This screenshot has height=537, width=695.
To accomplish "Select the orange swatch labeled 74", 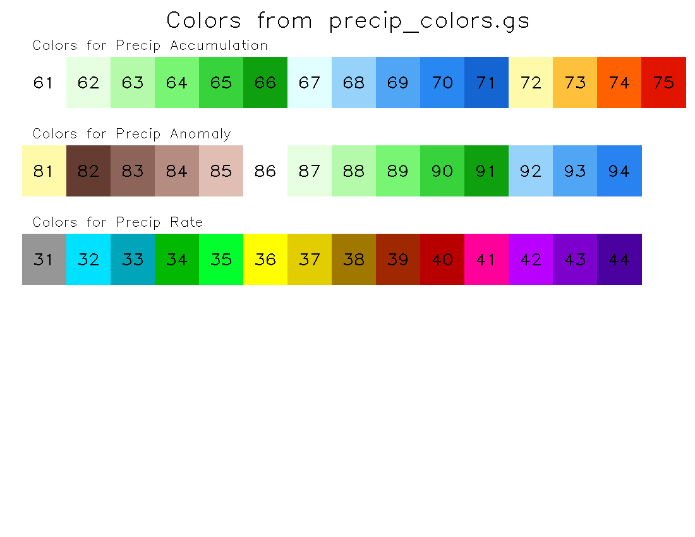I will 619,82.
